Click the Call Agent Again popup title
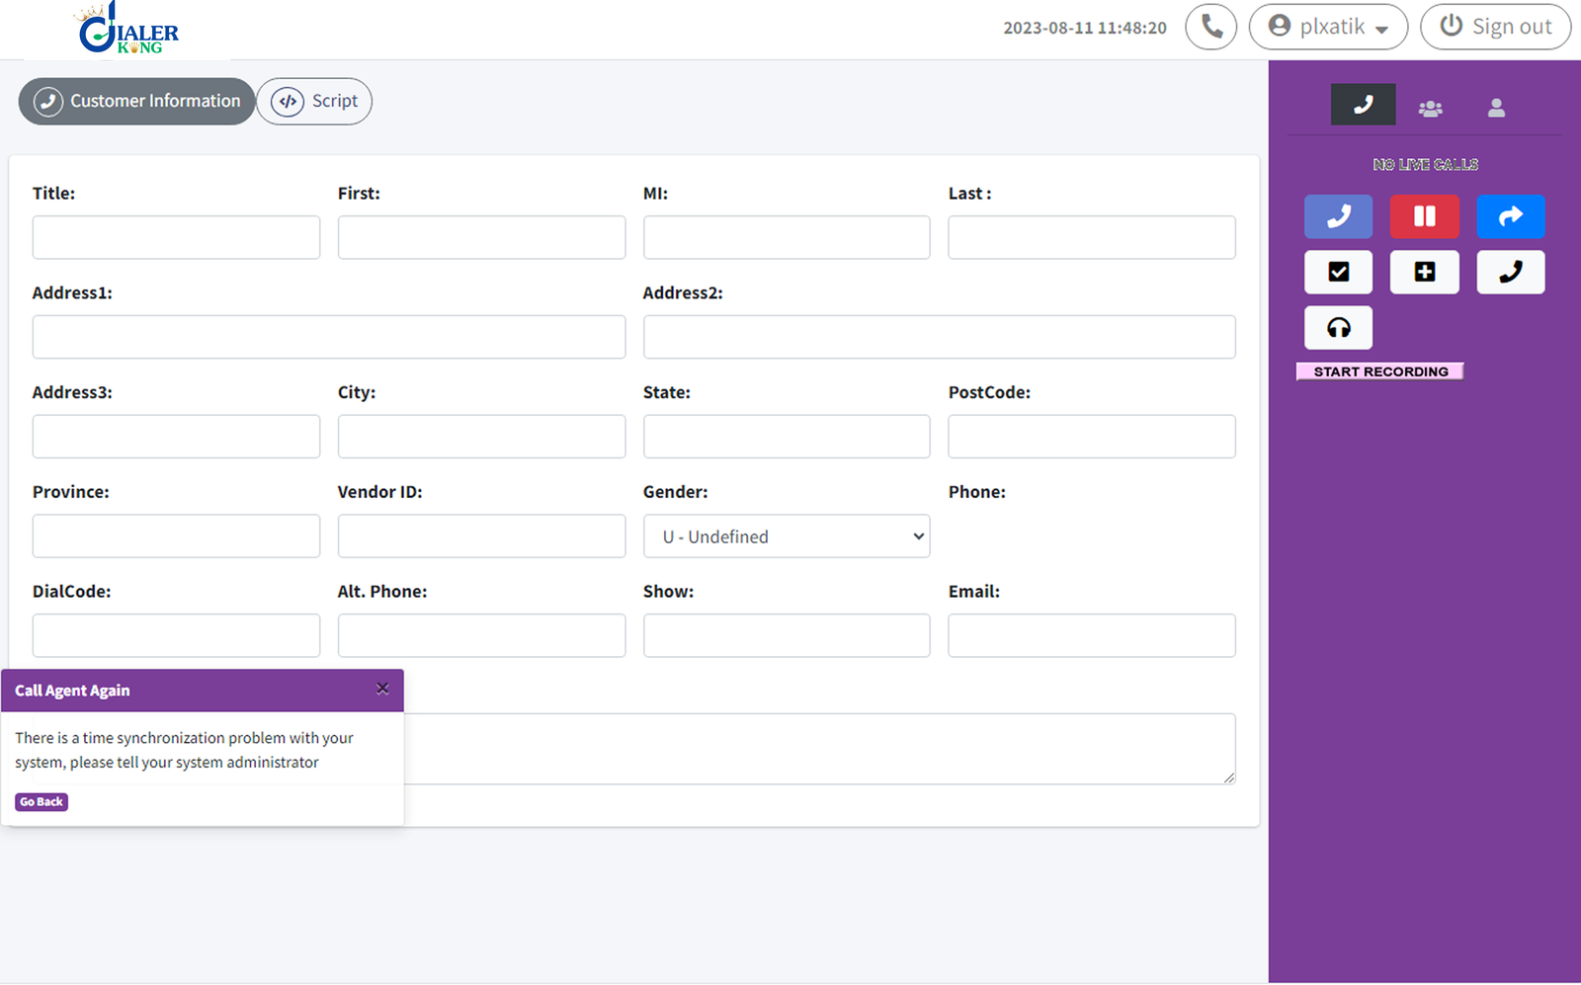Viewport: 1581px width, 985px height. tap(72, 691)
